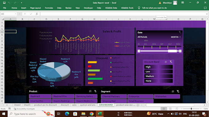Image resolution: width=209 pixels, height=117 pixels.
Task: Select Midmarket segment
Action: (167, 97)
